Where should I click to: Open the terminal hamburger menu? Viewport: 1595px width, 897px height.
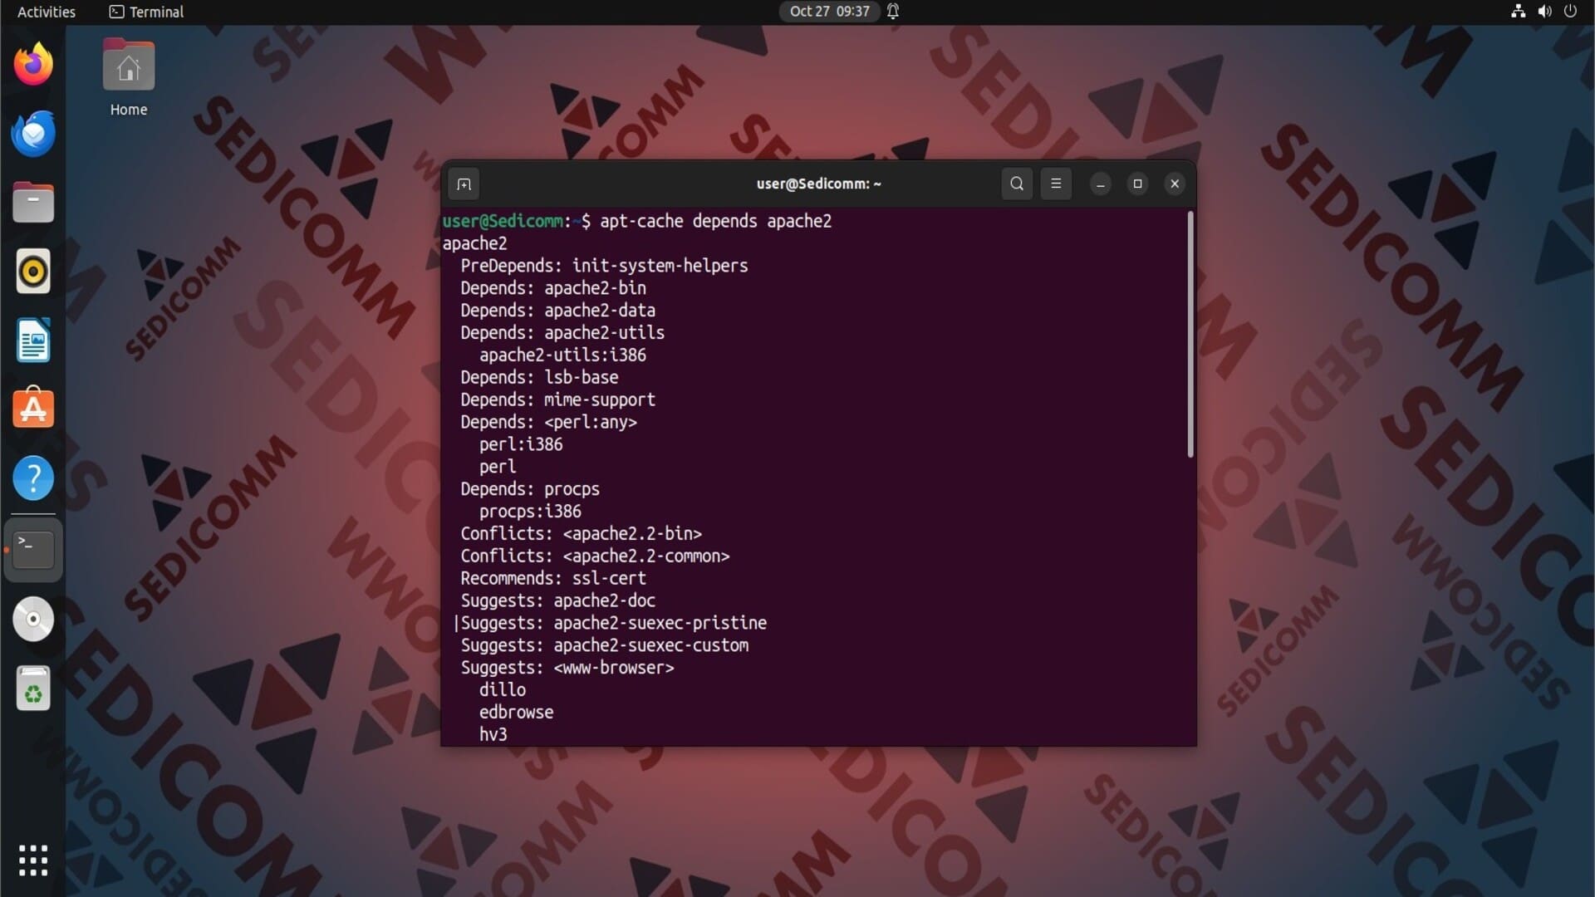[1056, 184]
